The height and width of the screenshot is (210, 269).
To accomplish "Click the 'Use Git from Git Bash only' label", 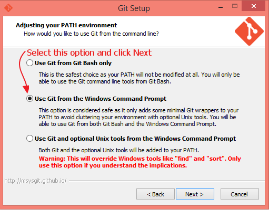I will [73, 63].
